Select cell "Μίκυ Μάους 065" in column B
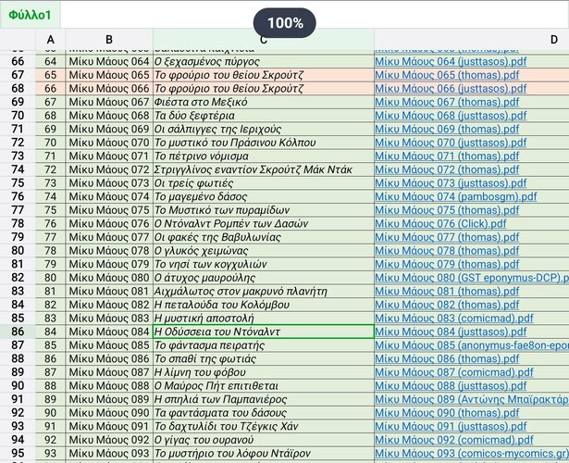Viewport: 569px width, 463px height. pyautogui.click(x=108, y=75)
